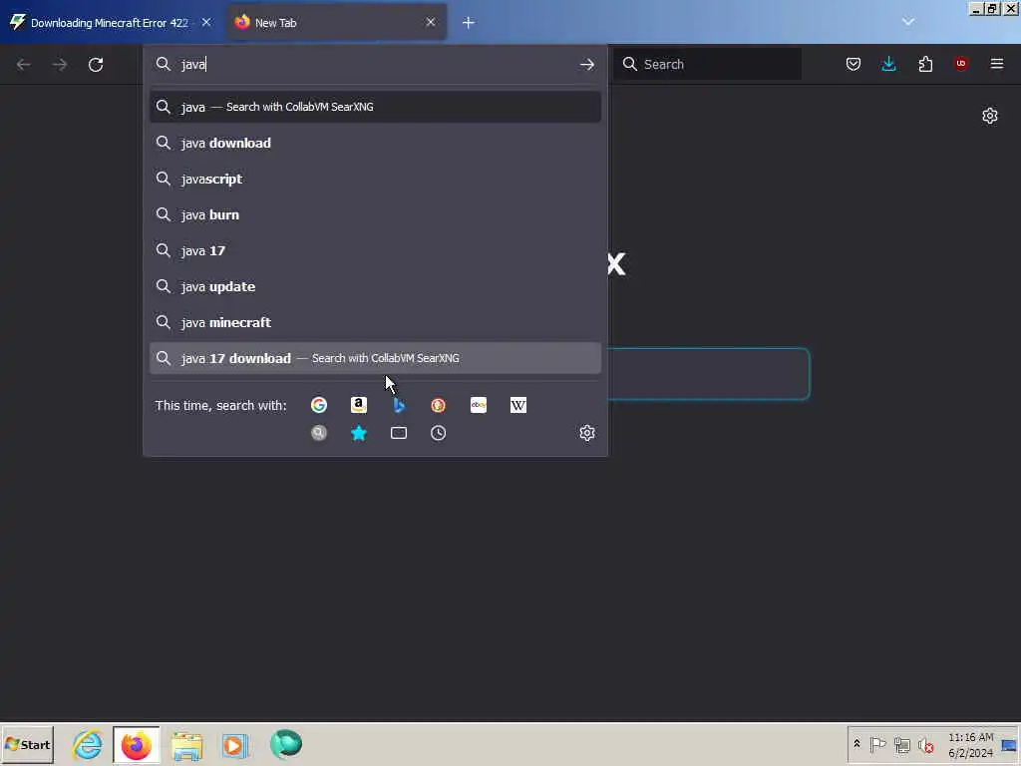Click the Firefox taskbar button

coord(136,744)
